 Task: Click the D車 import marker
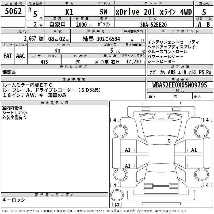click(105, 62)
